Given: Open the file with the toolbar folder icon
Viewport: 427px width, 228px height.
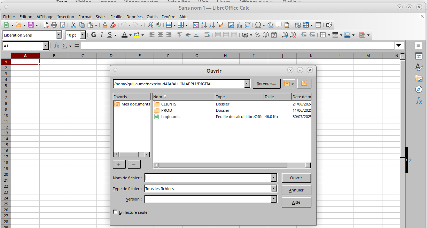Looking at the screenshot, I should 18,25.
